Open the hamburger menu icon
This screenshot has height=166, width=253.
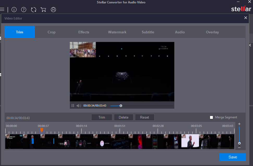click(x=2, y=9)
